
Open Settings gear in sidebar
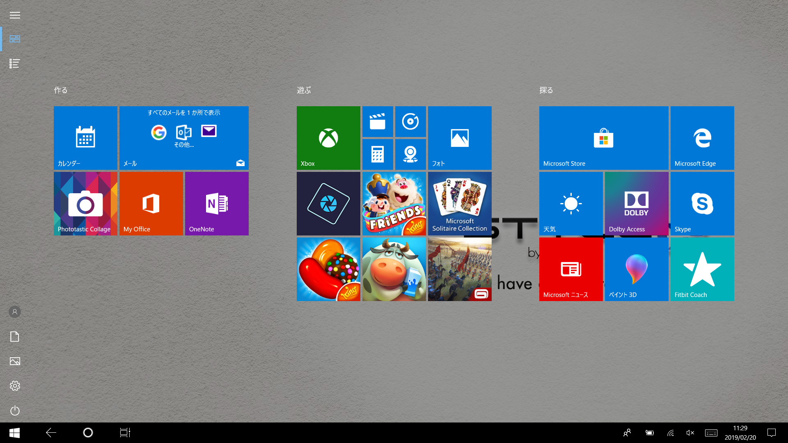pyautogui.click(x=15, y=386)
